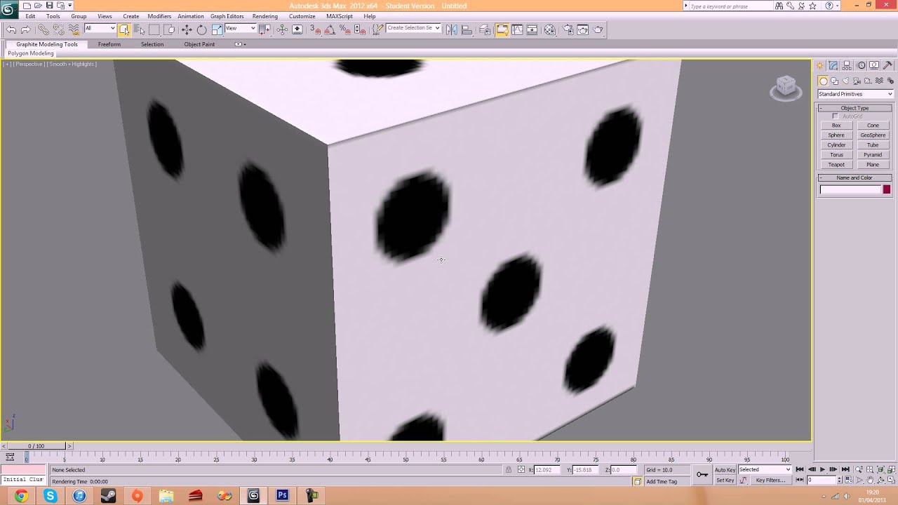This screenshot has width=898, height=505.
Task: Toggle Absolute/Offset transform type-in mode
Action: coord(521,470)
